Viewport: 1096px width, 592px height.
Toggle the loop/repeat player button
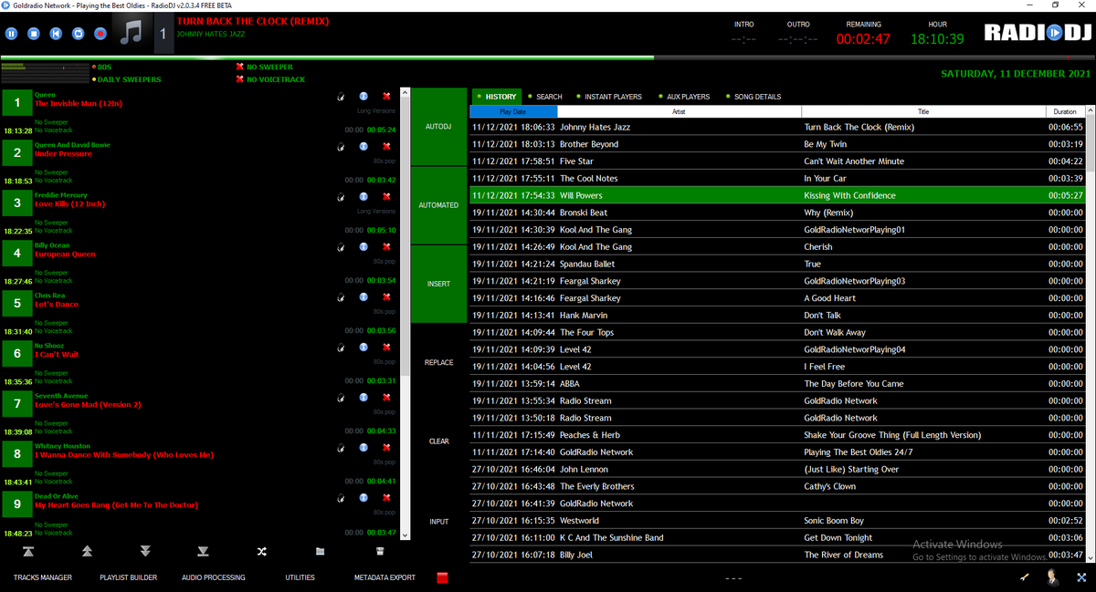click(78, 34)
